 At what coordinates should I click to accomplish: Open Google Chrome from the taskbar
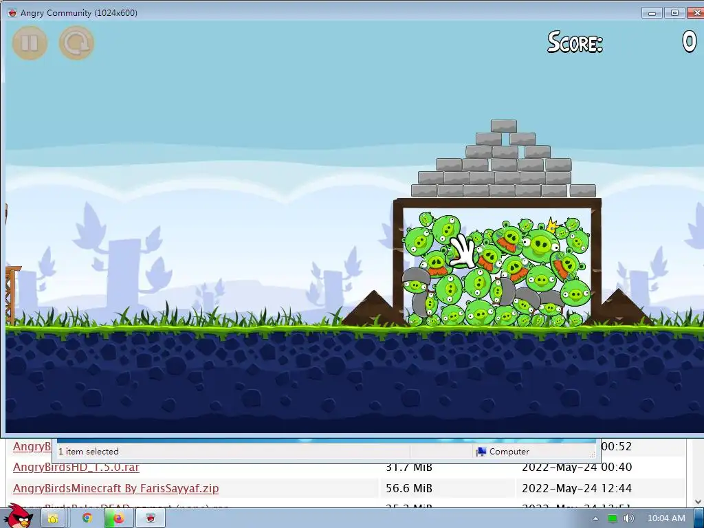pos(87,518)
